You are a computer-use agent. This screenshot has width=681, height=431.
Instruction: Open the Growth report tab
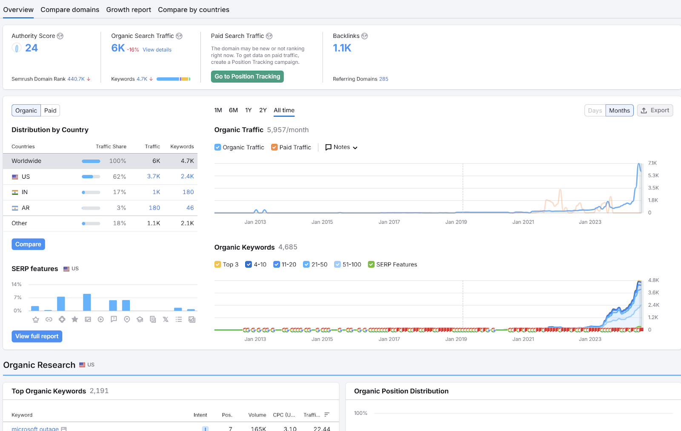coord(129,10)
